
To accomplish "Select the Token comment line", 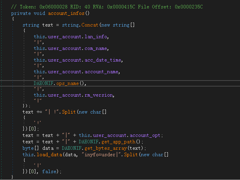I will point(107,7).
